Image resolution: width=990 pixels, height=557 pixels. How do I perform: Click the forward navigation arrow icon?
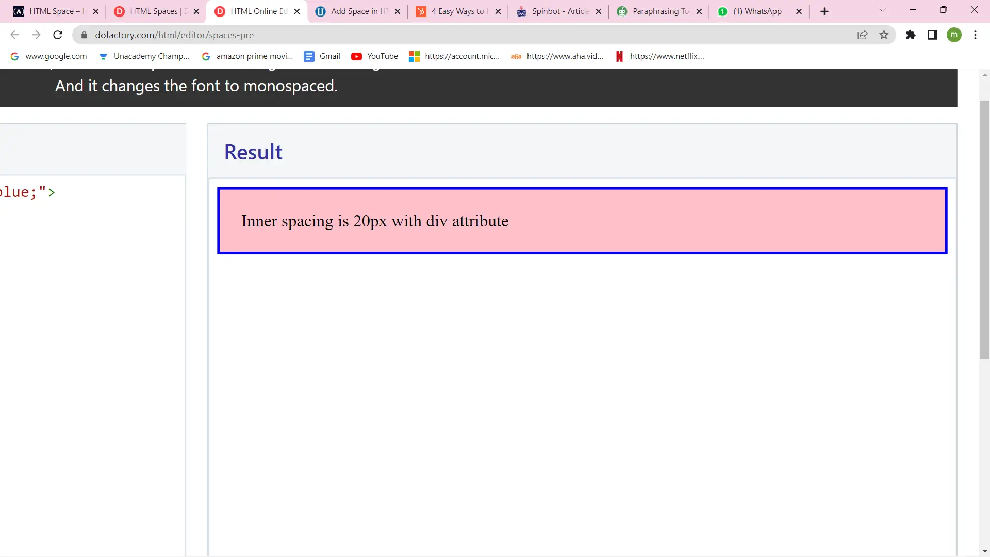(x=36, y=35)
